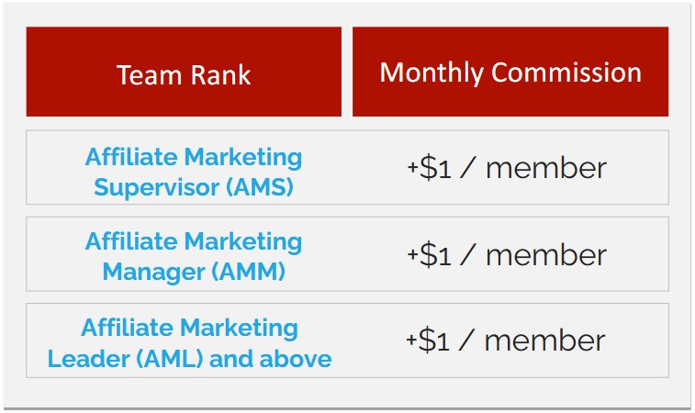Click the Monthly Commission header cell

510,72
